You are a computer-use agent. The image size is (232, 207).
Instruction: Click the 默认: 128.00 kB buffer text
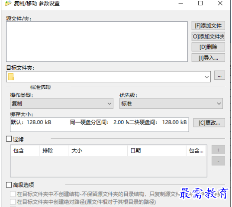point(31,123)
